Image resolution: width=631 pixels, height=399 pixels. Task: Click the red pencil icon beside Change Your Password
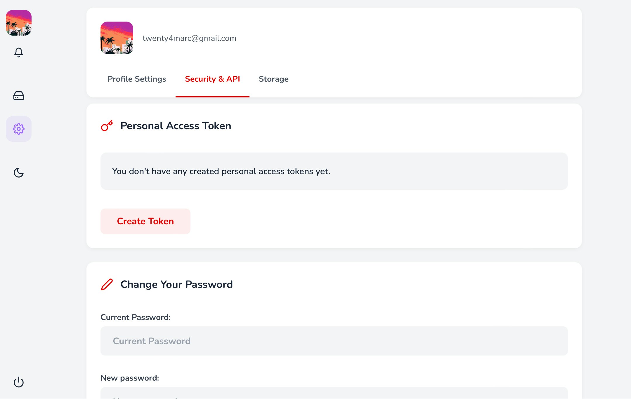107,284
